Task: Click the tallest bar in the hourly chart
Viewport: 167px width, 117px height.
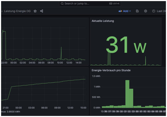Action: 127,94
